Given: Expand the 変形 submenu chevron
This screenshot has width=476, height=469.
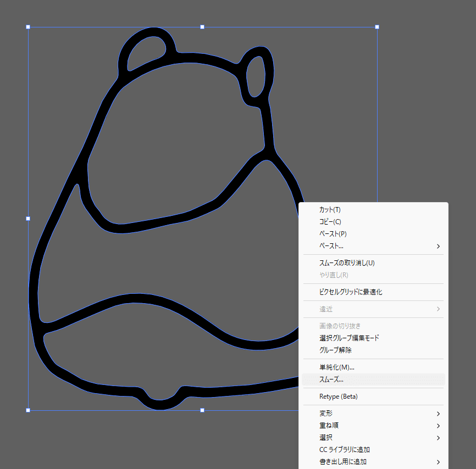Looking at the screenshot, I should 438,414.
